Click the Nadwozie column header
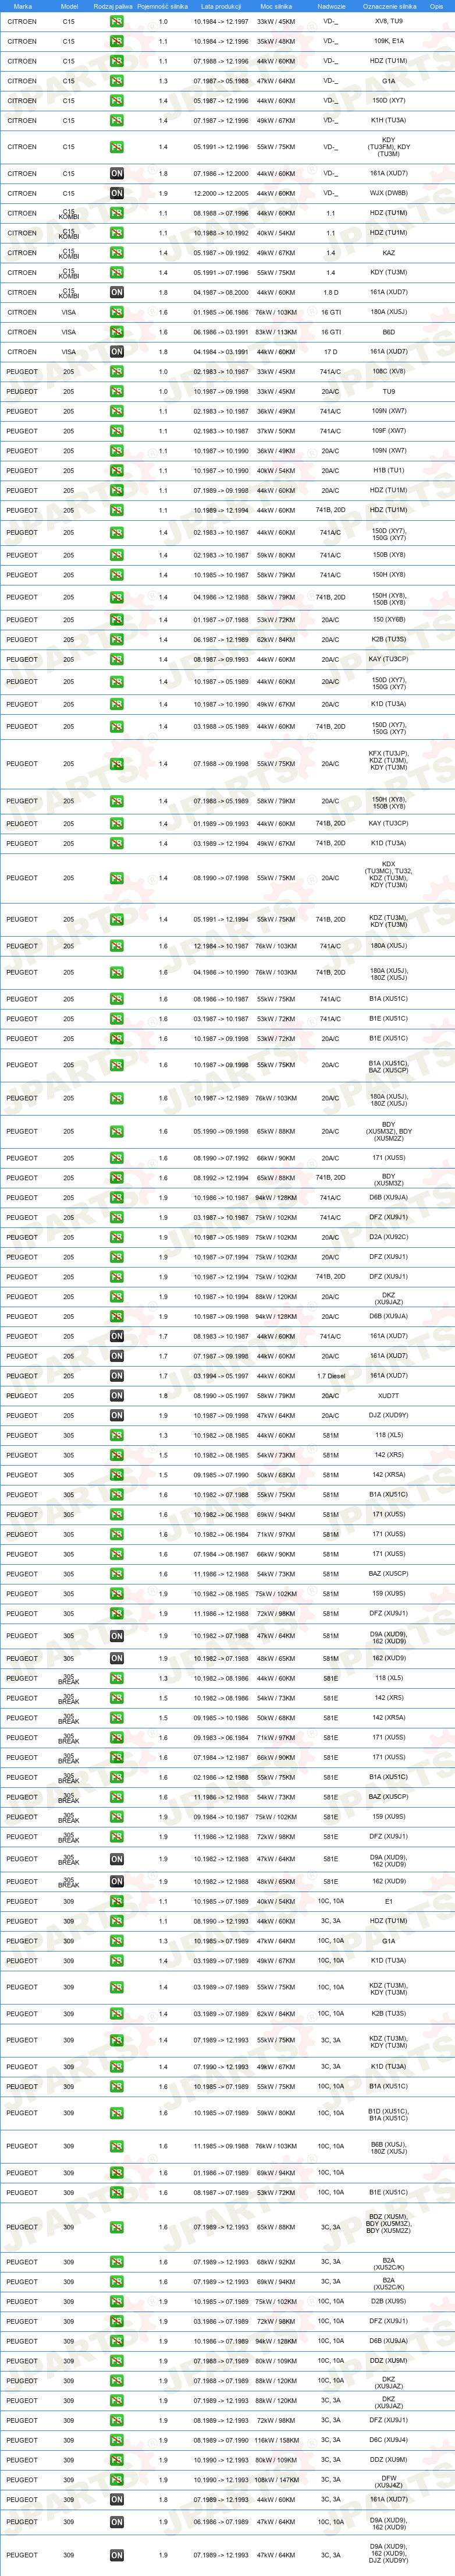The width and height of the screenshot is (455, 2576). click(330, 6)
